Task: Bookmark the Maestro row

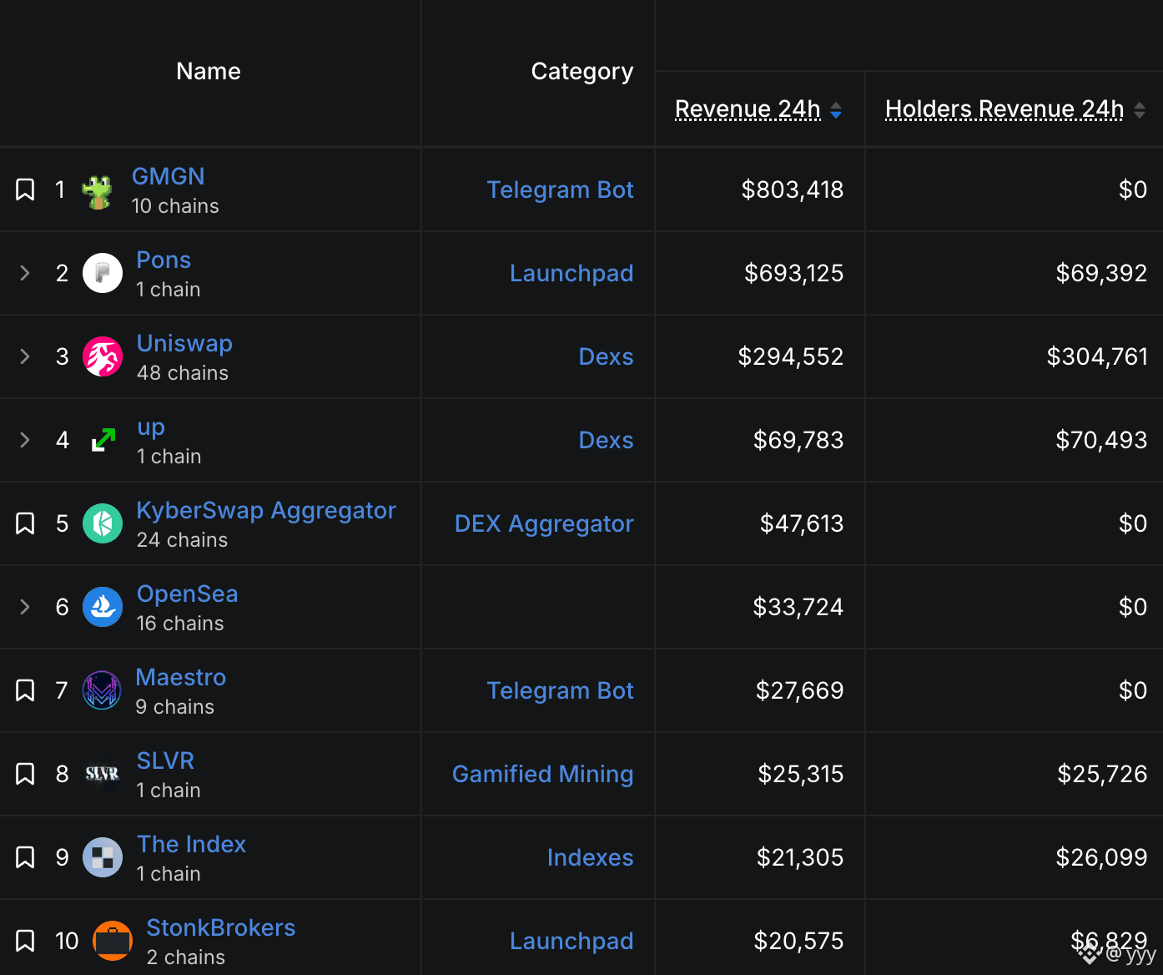Action: [25, 690]
